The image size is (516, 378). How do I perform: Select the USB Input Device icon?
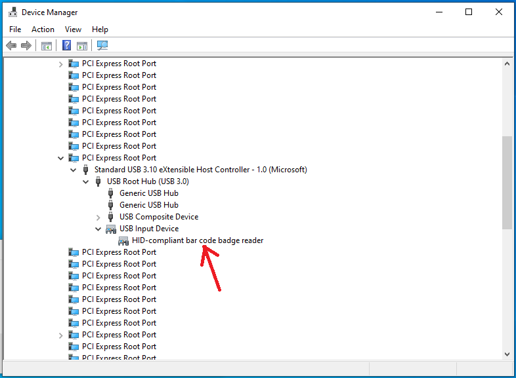110,229
